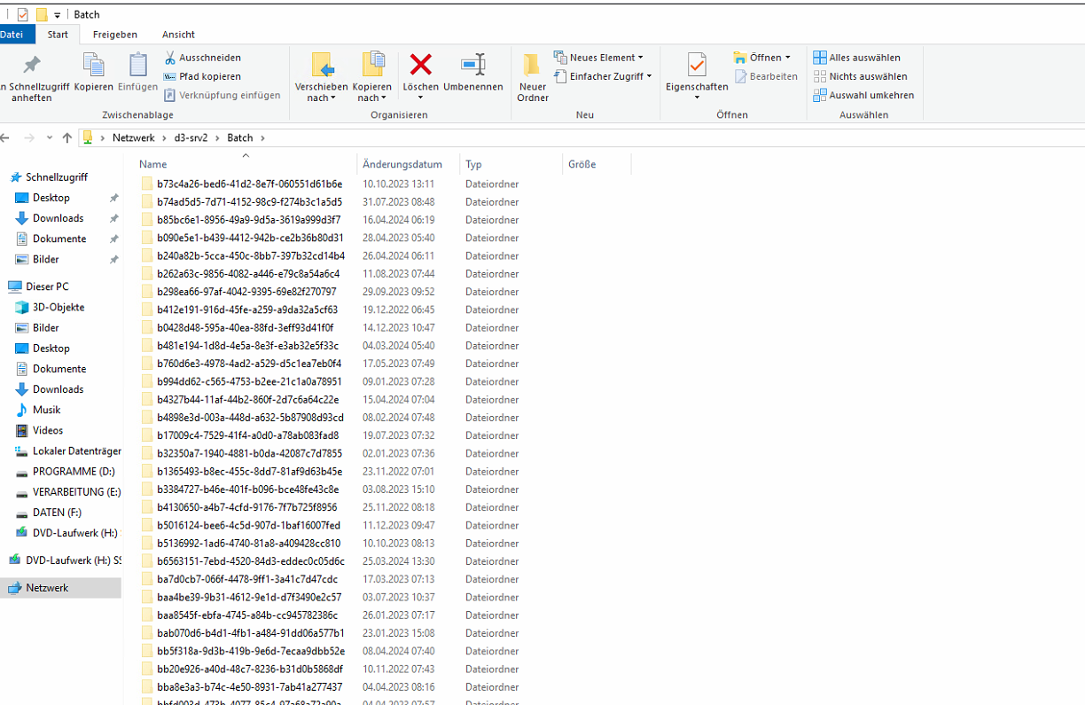This screenshot has width=1085, height=705.
Task: Click the Ausschneiden scissors icon
Action: (170, 58)
